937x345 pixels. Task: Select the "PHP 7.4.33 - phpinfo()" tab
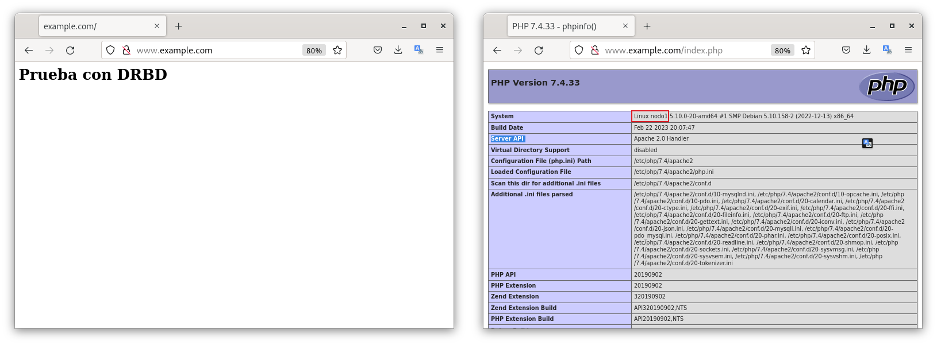pyautogui.click(x=563, y=26)
